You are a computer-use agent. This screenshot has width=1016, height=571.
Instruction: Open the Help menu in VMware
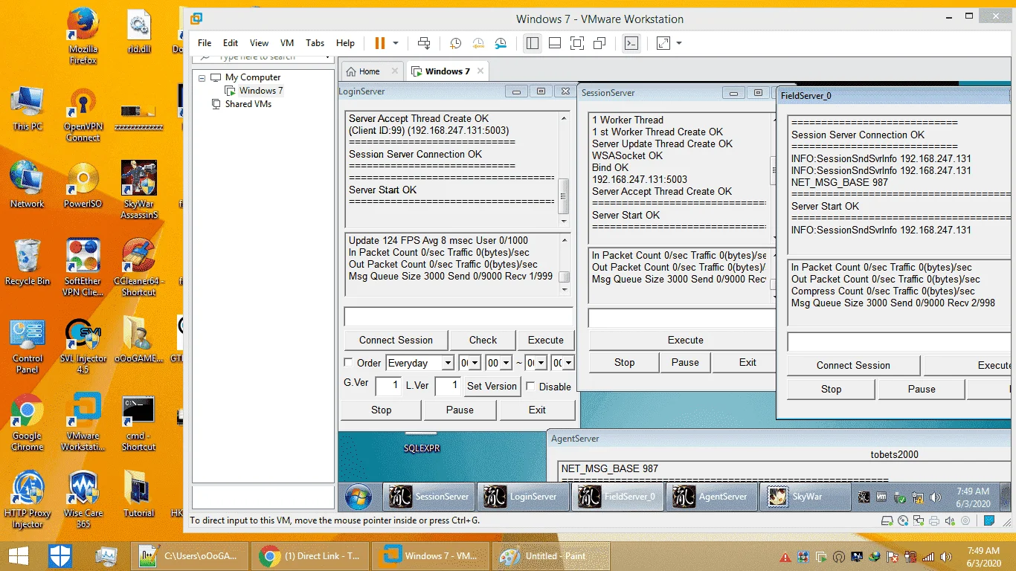coord(345,43)
